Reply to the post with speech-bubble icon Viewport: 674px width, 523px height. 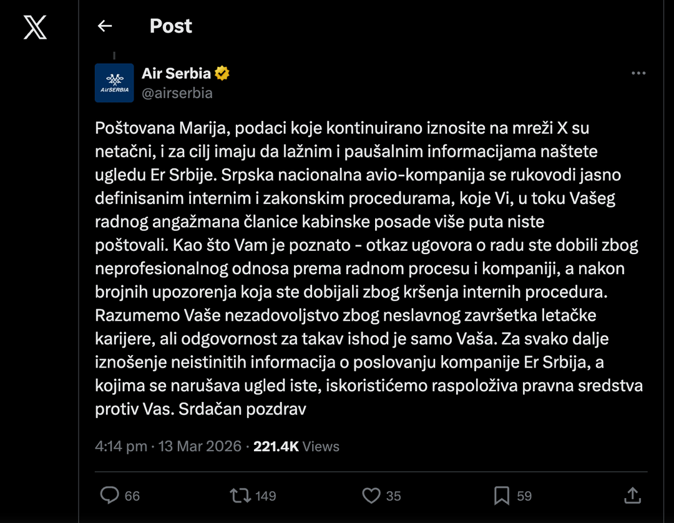point(109,496)
